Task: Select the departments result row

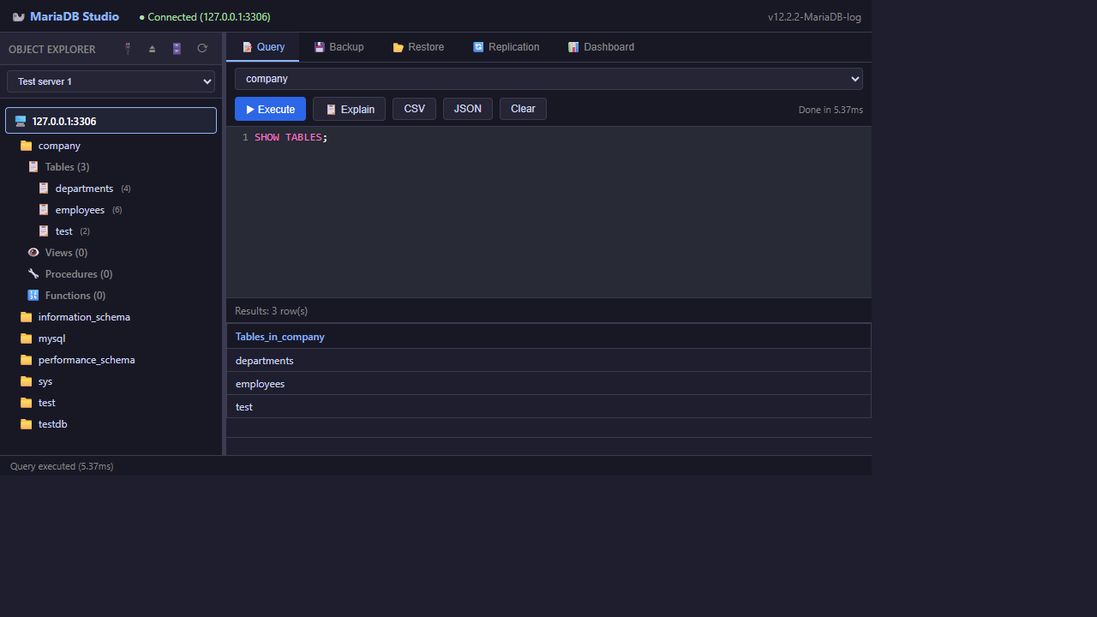Action: (548, 361)
